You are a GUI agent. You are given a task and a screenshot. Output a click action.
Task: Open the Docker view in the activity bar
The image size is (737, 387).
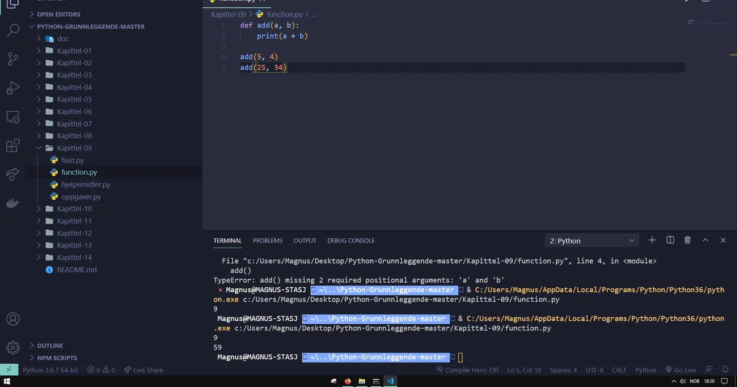coord(12,203)
